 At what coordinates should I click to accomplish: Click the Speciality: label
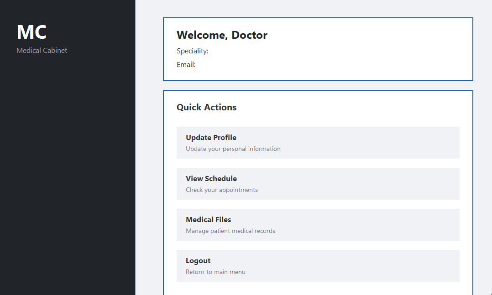coord(192,51)
